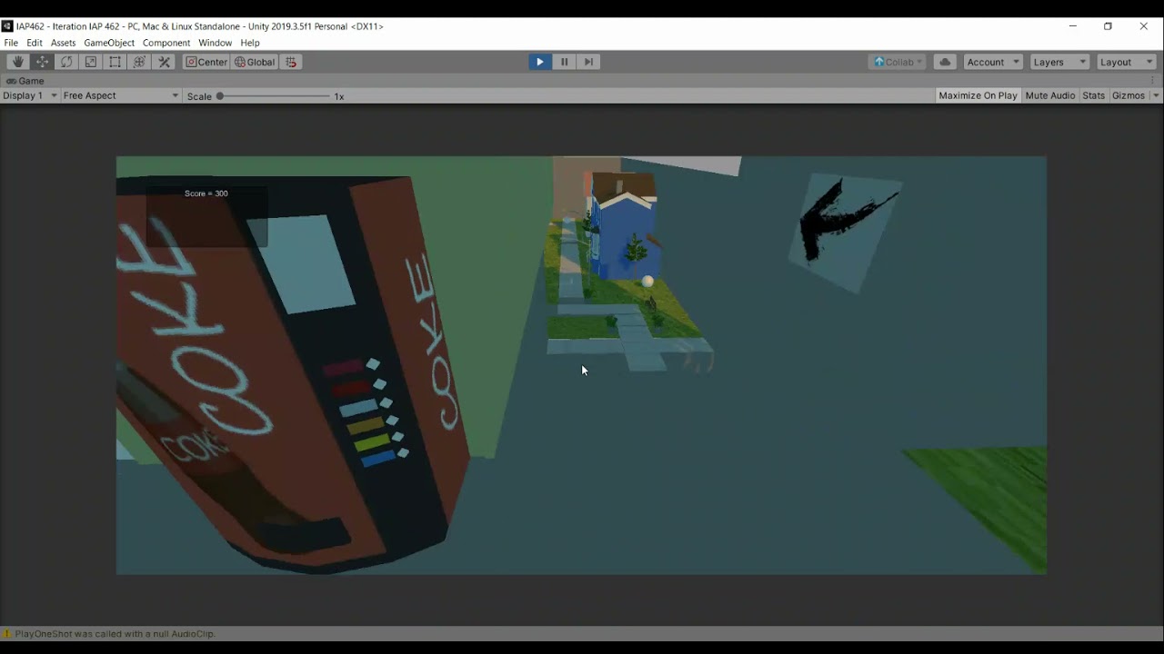Open the File menu
This screenshot has height=654, width=1164.
[x=11, y=43]
